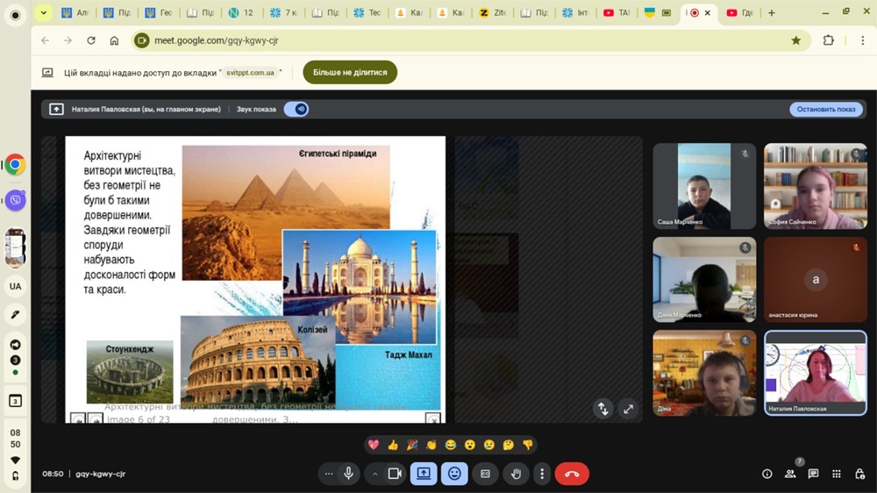Image resolution: width=877 pixels, height=493 pixels.
Task: Raise hand in the meeting
Action: (516, 474)
